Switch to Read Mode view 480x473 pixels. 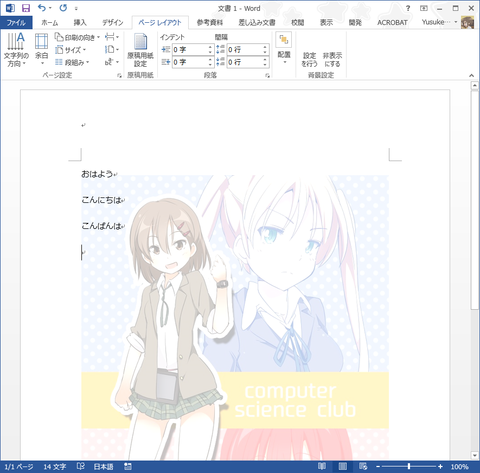tap(322, 466)
